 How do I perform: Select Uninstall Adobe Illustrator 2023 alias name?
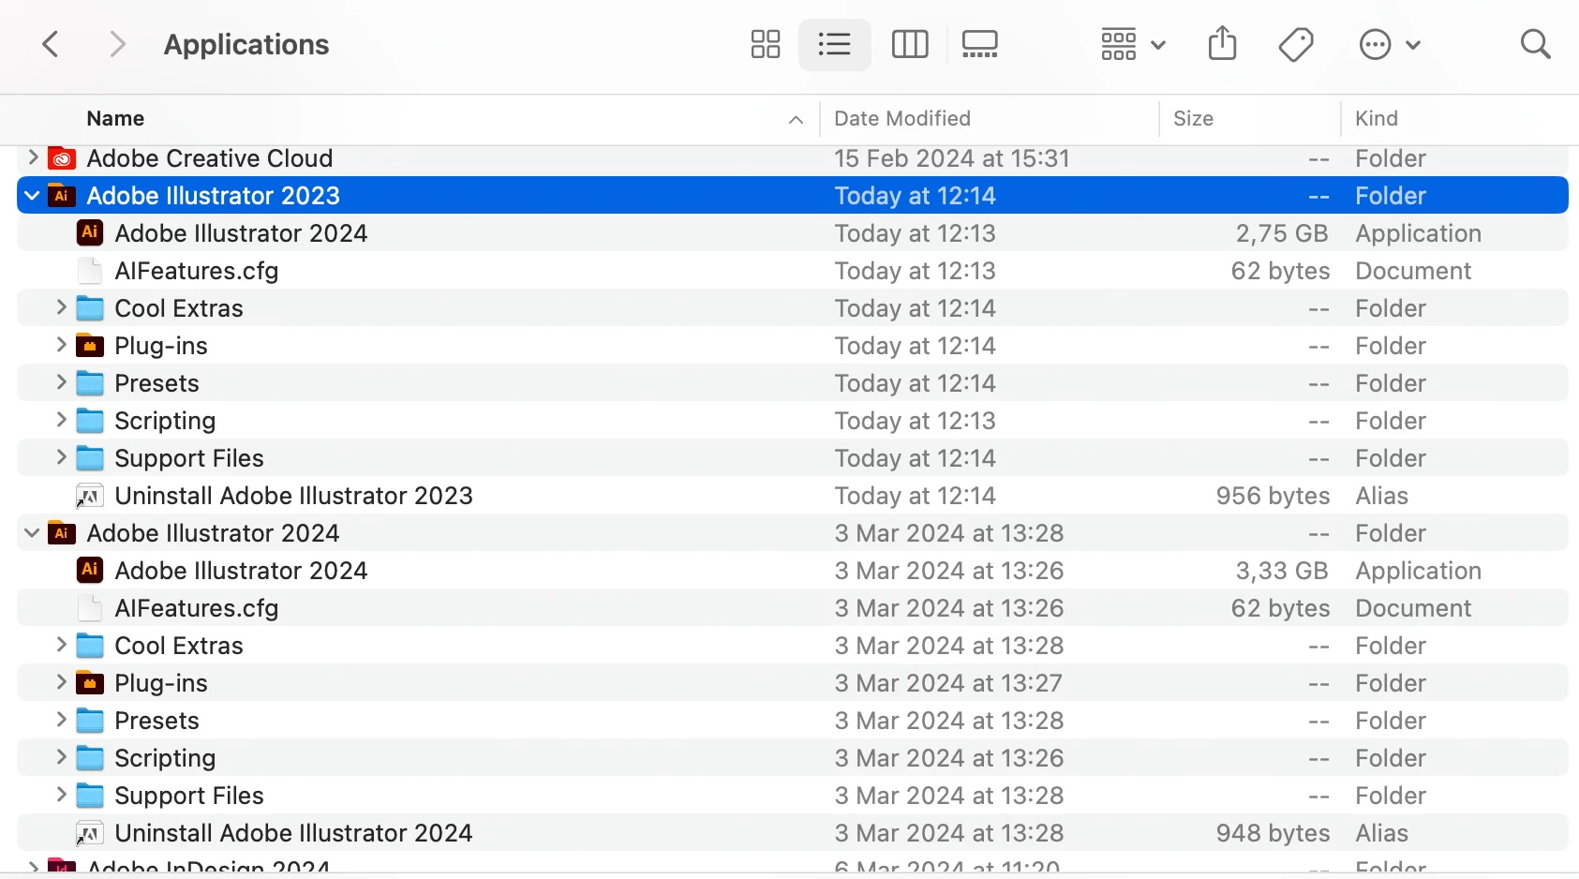(x=293, y=496)
